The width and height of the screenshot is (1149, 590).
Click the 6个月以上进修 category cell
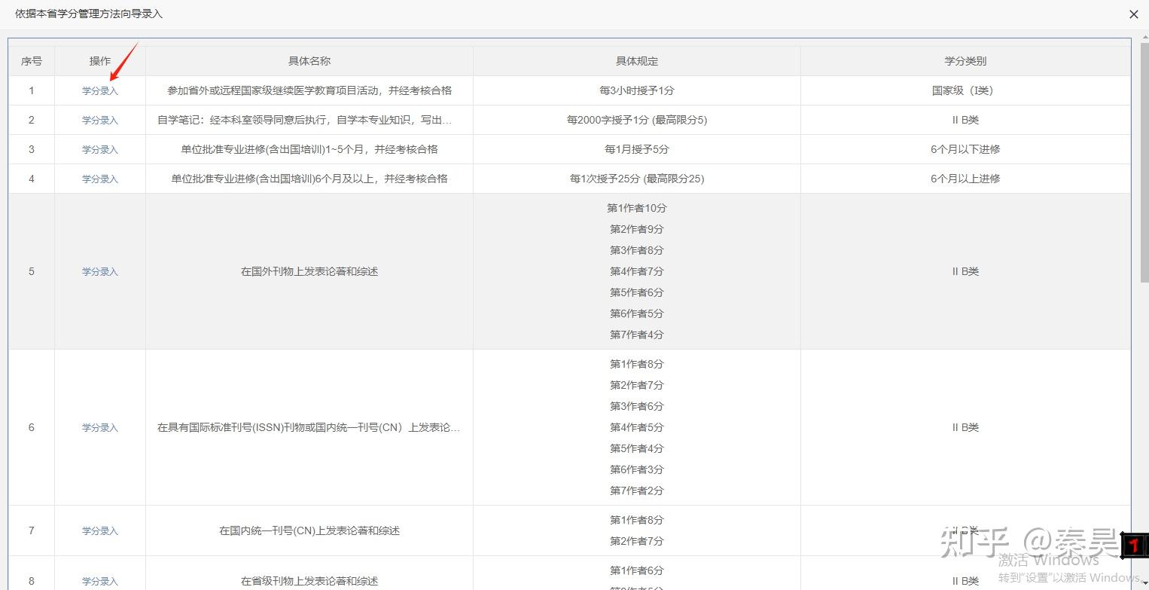click(x=965, y=179)
